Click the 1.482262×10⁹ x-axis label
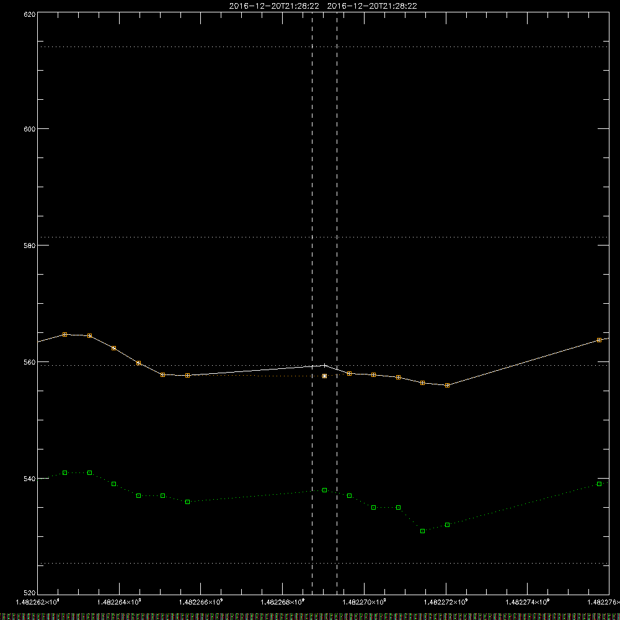The image size is (620, 620). [x=38, y=602]
